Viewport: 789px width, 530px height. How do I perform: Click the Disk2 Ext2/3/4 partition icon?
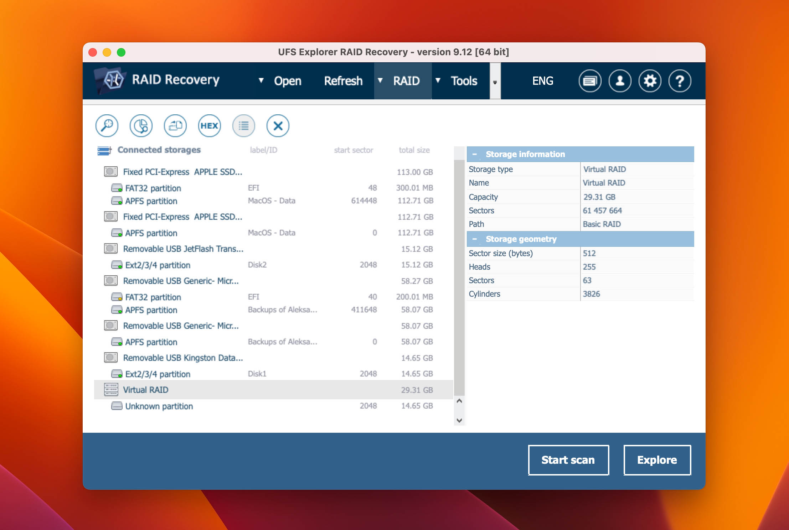click(117, 265)
